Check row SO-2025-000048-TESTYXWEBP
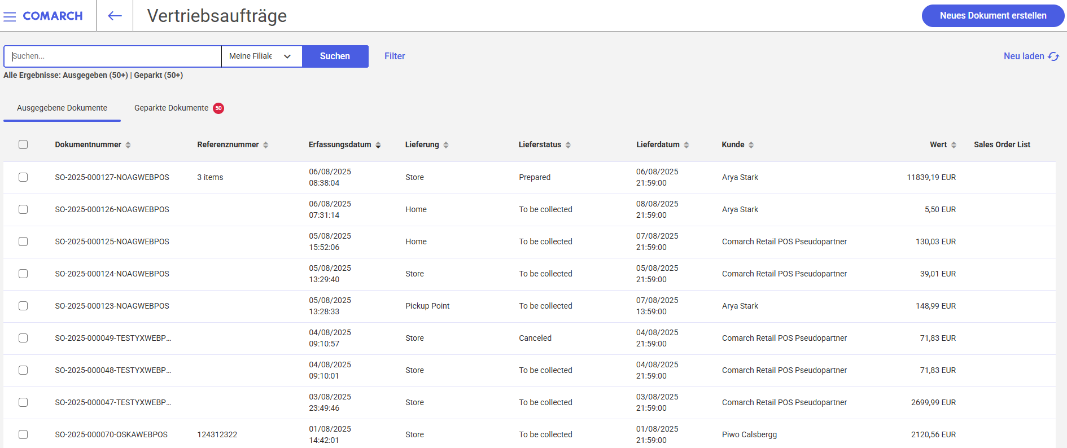 tap(23, 370)
